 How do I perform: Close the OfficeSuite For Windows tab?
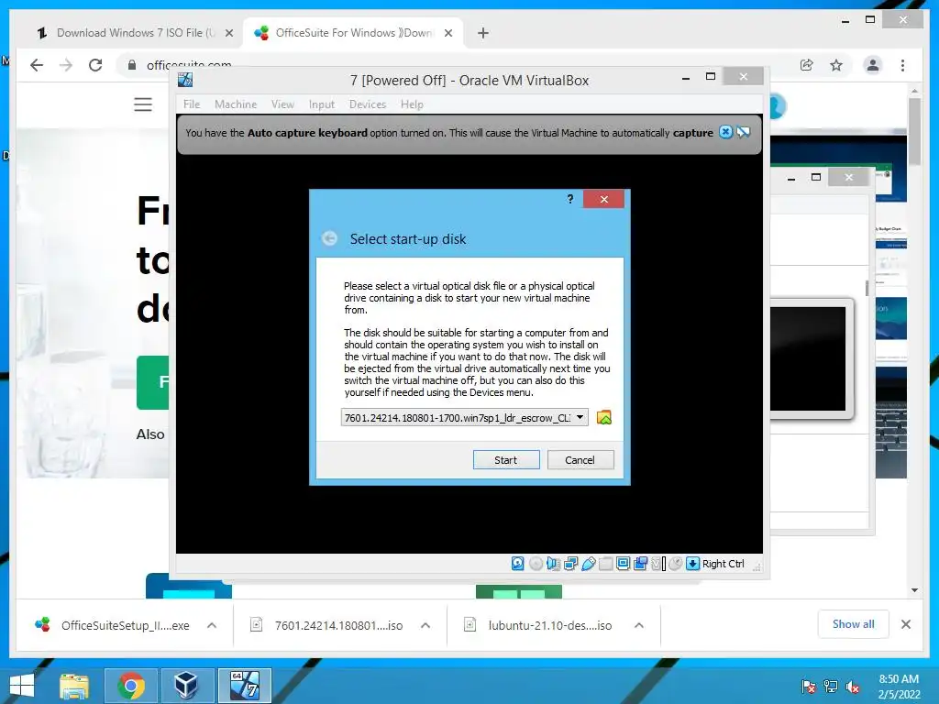tap(447, 33)
